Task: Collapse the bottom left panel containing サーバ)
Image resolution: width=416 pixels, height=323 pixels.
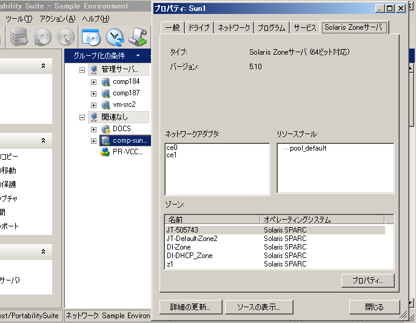Action: (x=43, y=251)
